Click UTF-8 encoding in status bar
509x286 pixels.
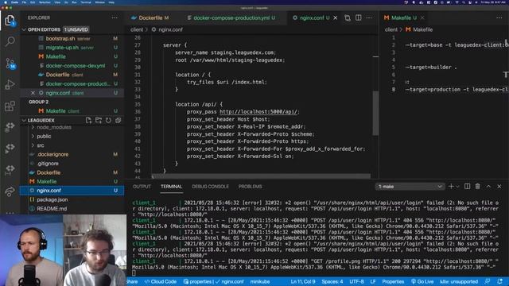click(x=356, y=281)
